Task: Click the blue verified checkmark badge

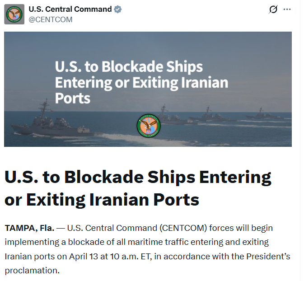Action: tap(118, 9)
